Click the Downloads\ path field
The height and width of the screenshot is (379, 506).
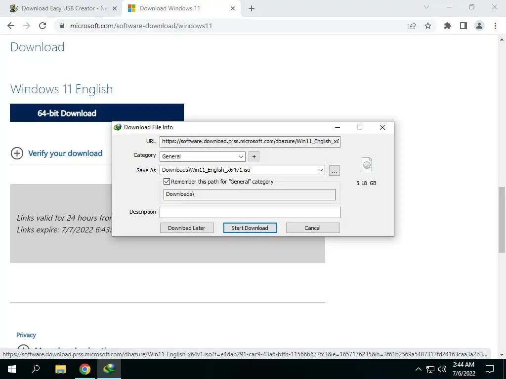pyautogui.click(x=249, y=194)
